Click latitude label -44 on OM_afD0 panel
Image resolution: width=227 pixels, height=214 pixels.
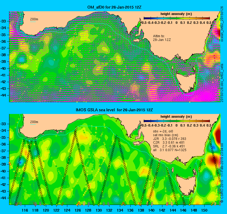tap(3, 95)
